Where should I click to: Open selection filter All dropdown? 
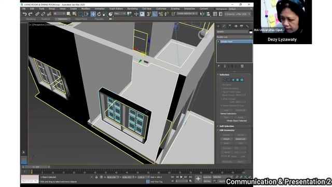point(59,14)
